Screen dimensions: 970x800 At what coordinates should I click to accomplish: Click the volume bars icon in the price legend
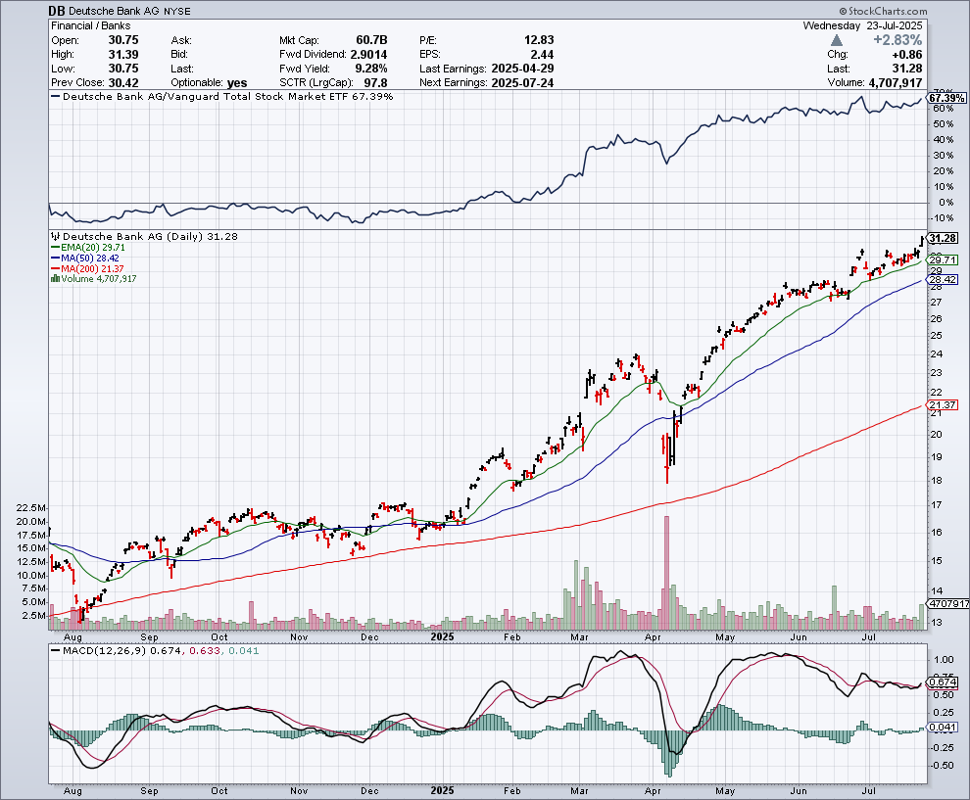(x=55, y=279)
